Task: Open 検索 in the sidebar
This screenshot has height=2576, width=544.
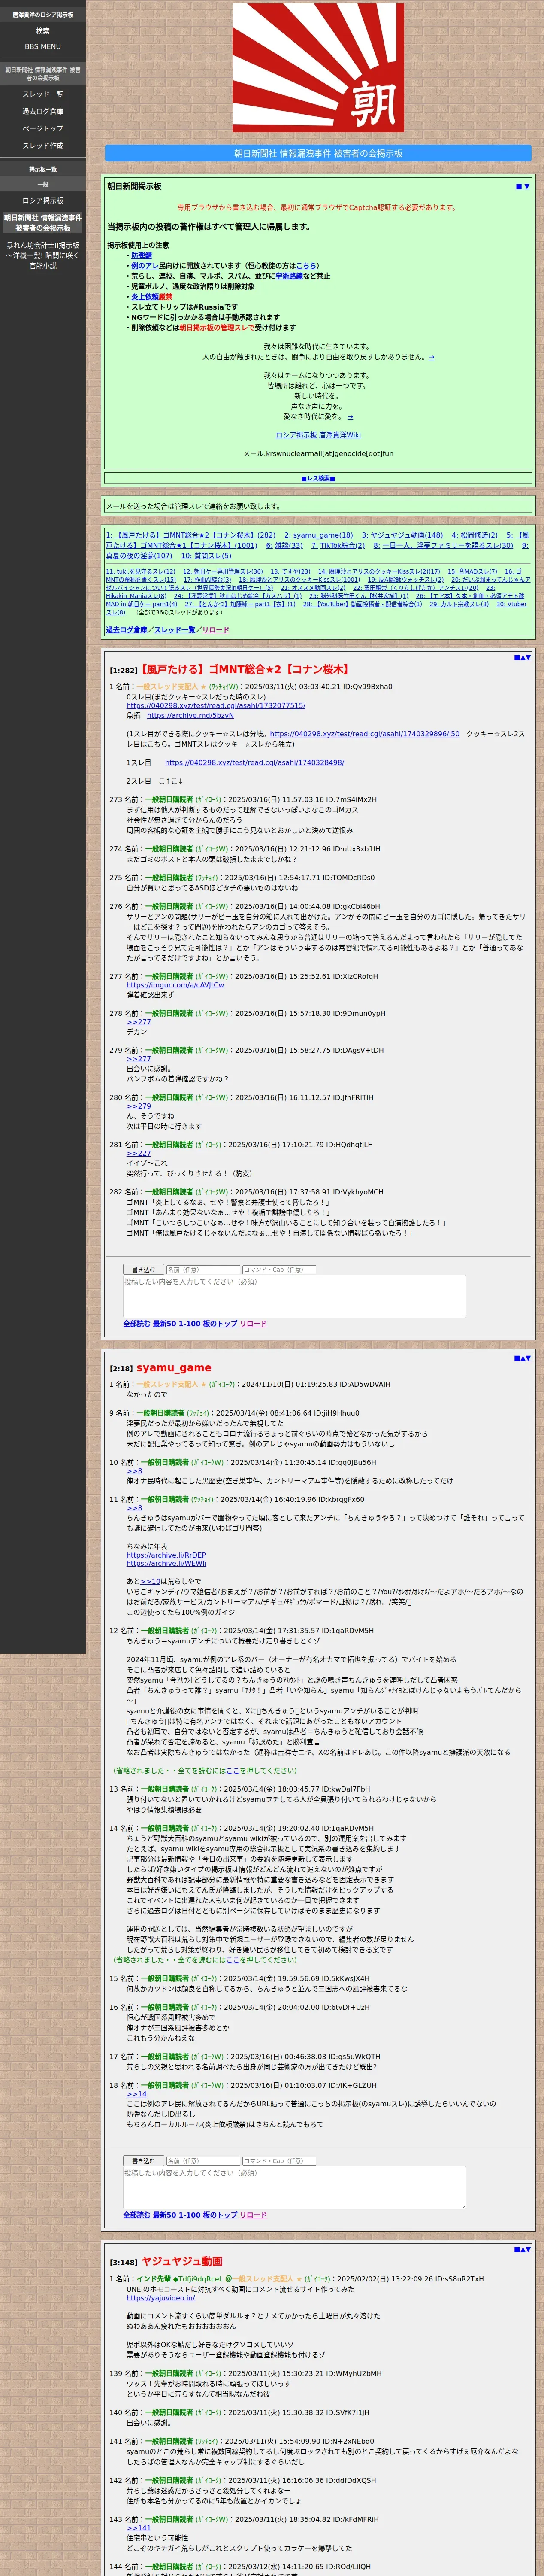Action: (43, 31)
